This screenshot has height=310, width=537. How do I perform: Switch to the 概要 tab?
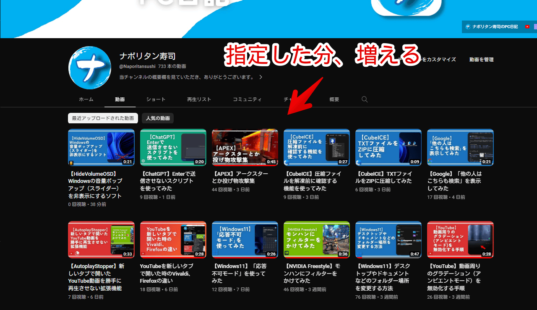click(x=334, y=99)
